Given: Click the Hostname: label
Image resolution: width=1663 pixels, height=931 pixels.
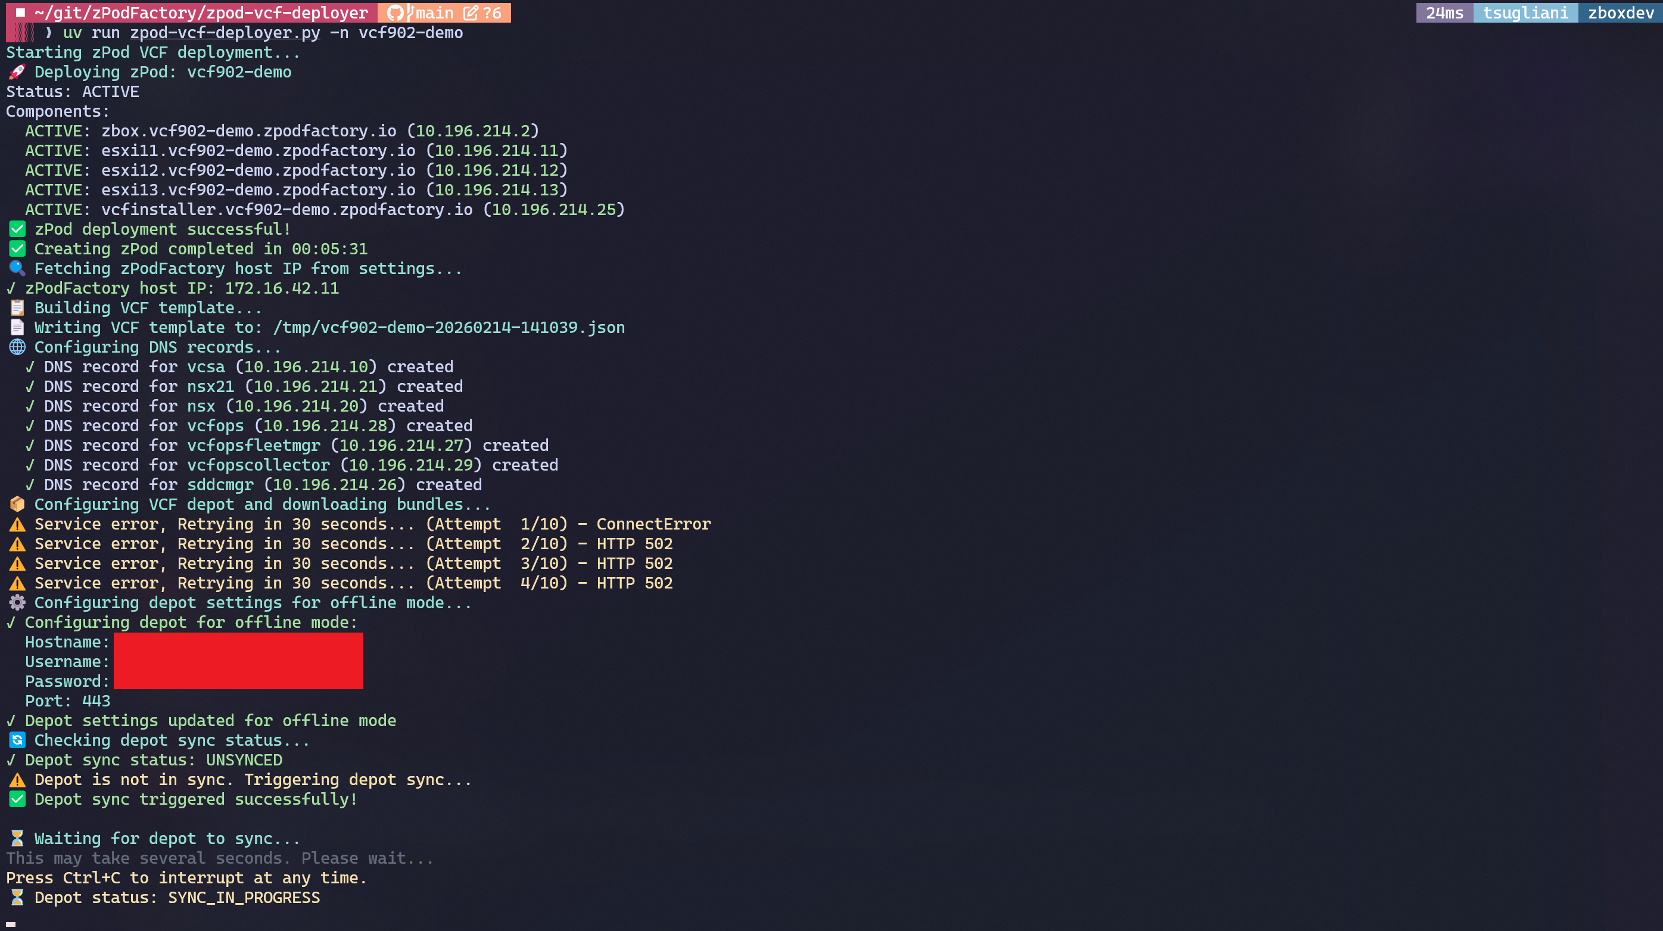Looking at the screenshot, I should (67, 642).
